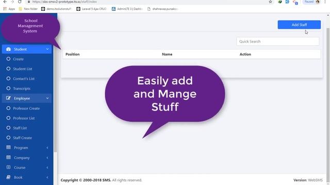330x185 pixels.
Task: Click circle icon beside Transcripts
Action: tap(8, 88)
